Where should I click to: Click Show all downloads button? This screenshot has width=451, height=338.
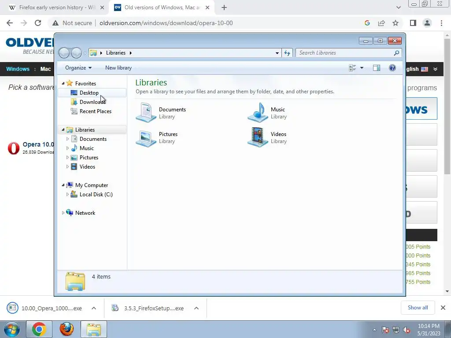[x=418, y=308]
